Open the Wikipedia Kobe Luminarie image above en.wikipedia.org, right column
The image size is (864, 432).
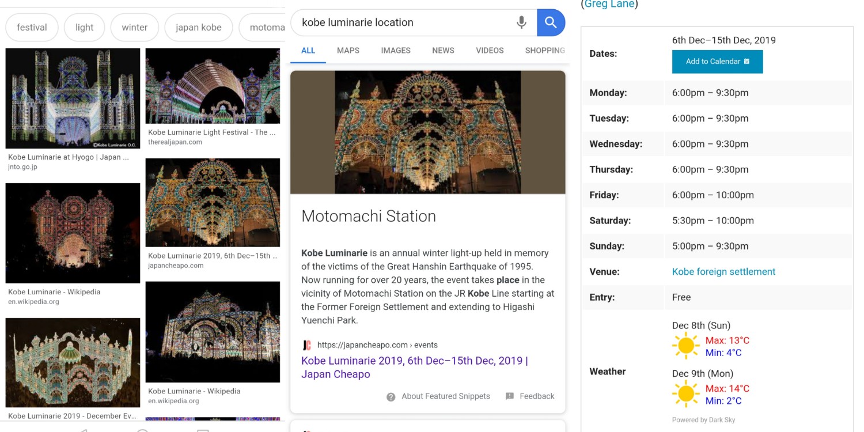[213, 332]
